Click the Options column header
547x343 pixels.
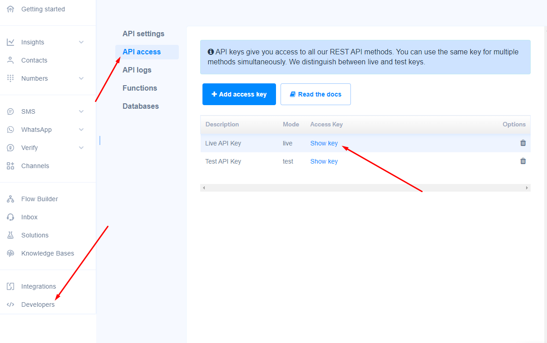coord(514,124)
